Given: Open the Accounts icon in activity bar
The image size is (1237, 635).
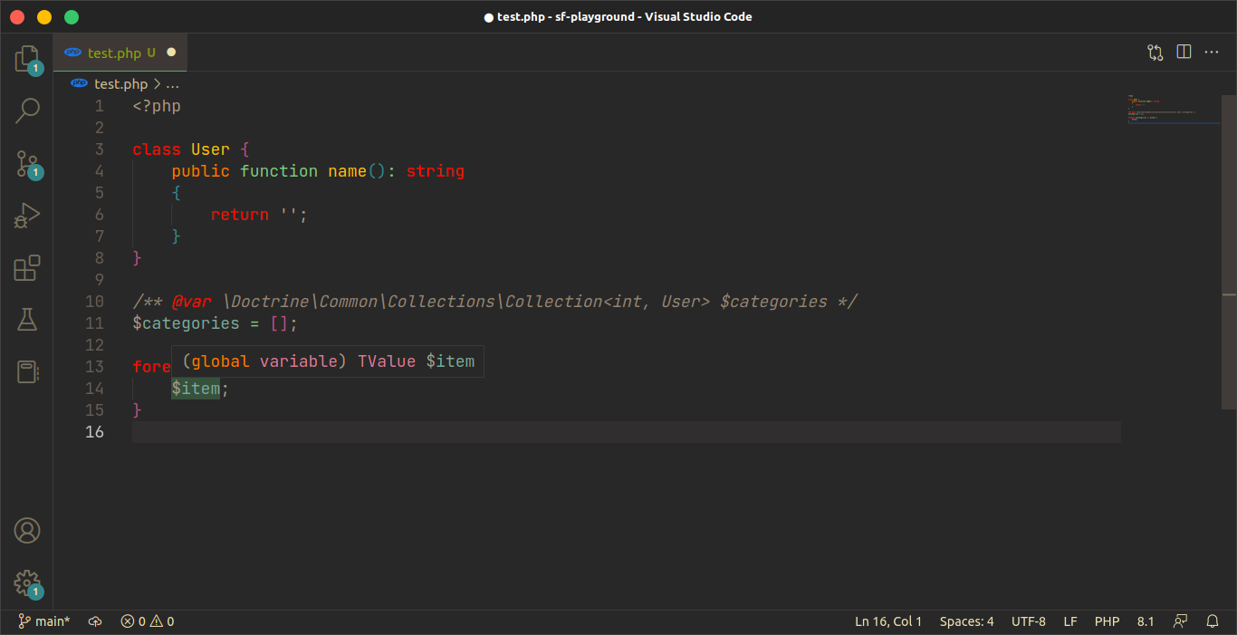Looking at the screenshot, I should click(x=27, y=531).
